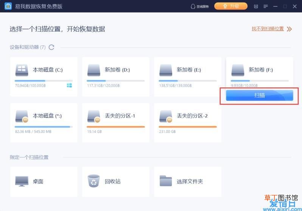Select the 丢失的分区-2 partition icon
The height and width of the screenshot is (211, 302).
[x=166, y=116]
